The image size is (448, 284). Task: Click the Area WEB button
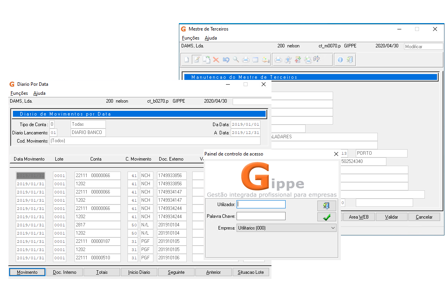point(359,217)
